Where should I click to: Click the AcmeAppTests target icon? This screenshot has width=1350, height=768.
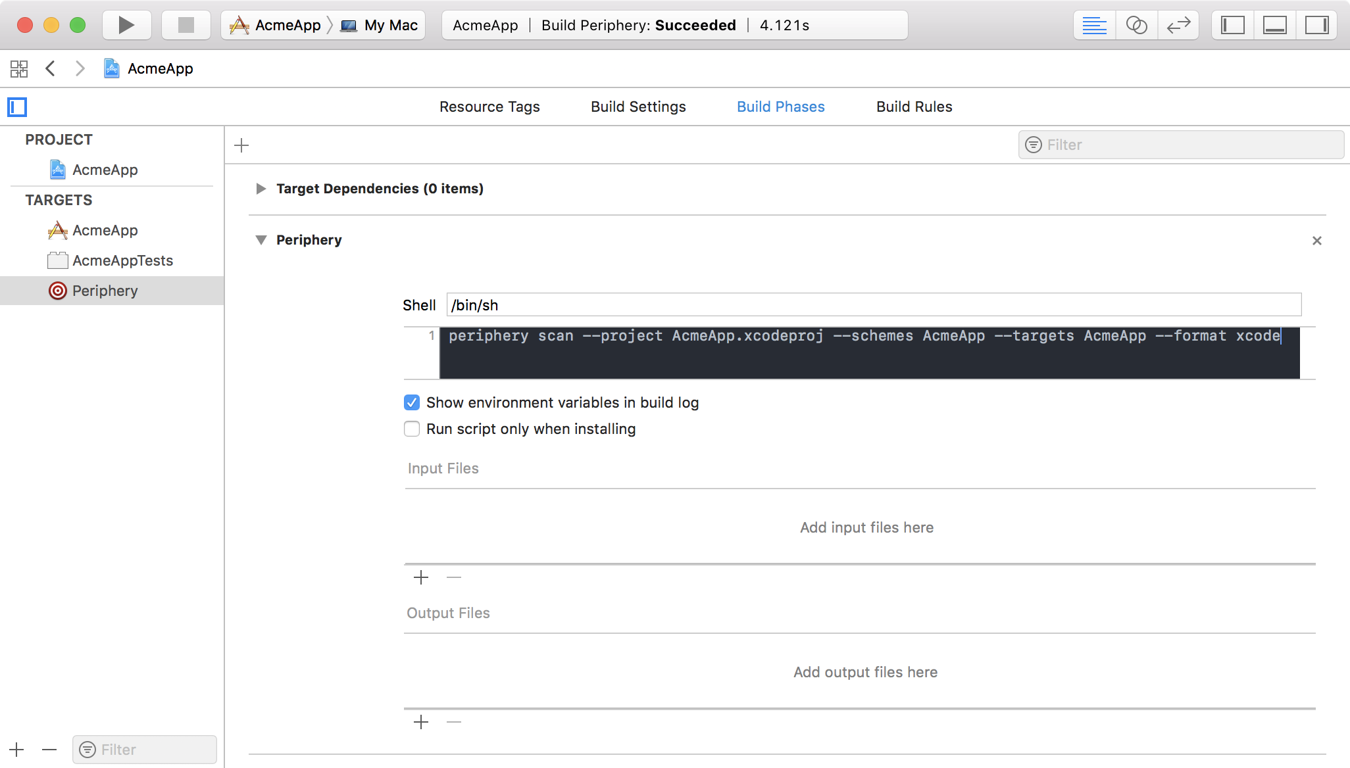57,260
